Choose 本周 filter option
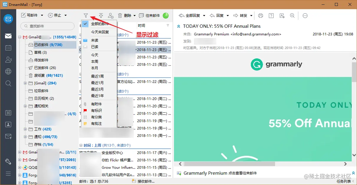Viewport: 357px width, 185px height. [99, 62]
